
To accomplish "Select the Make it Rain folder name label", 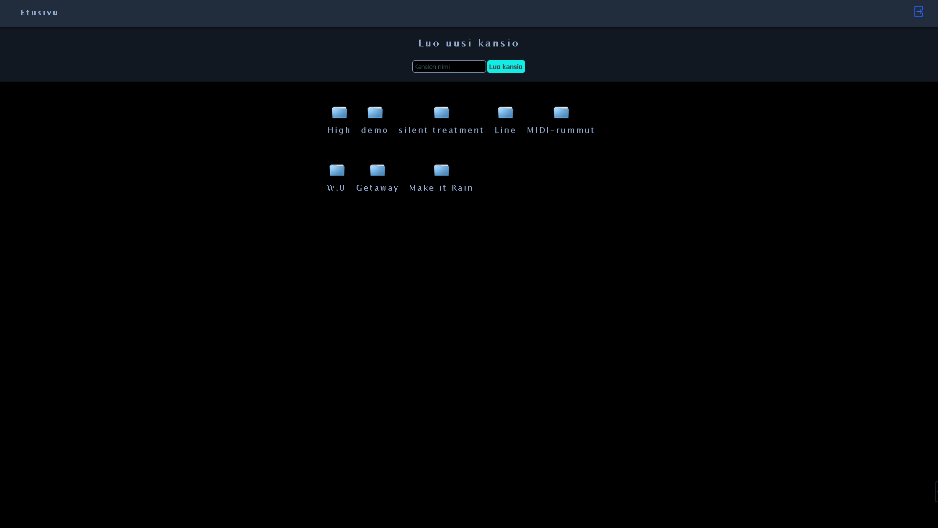I will pos(441,188).
